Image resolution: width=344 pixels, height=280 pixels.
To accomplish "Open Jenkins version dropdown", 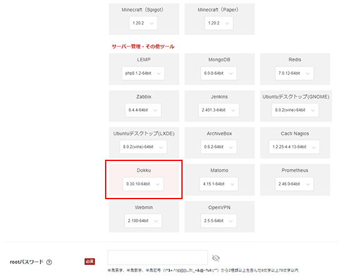I will pyautogui.click(x=219, y=110).
